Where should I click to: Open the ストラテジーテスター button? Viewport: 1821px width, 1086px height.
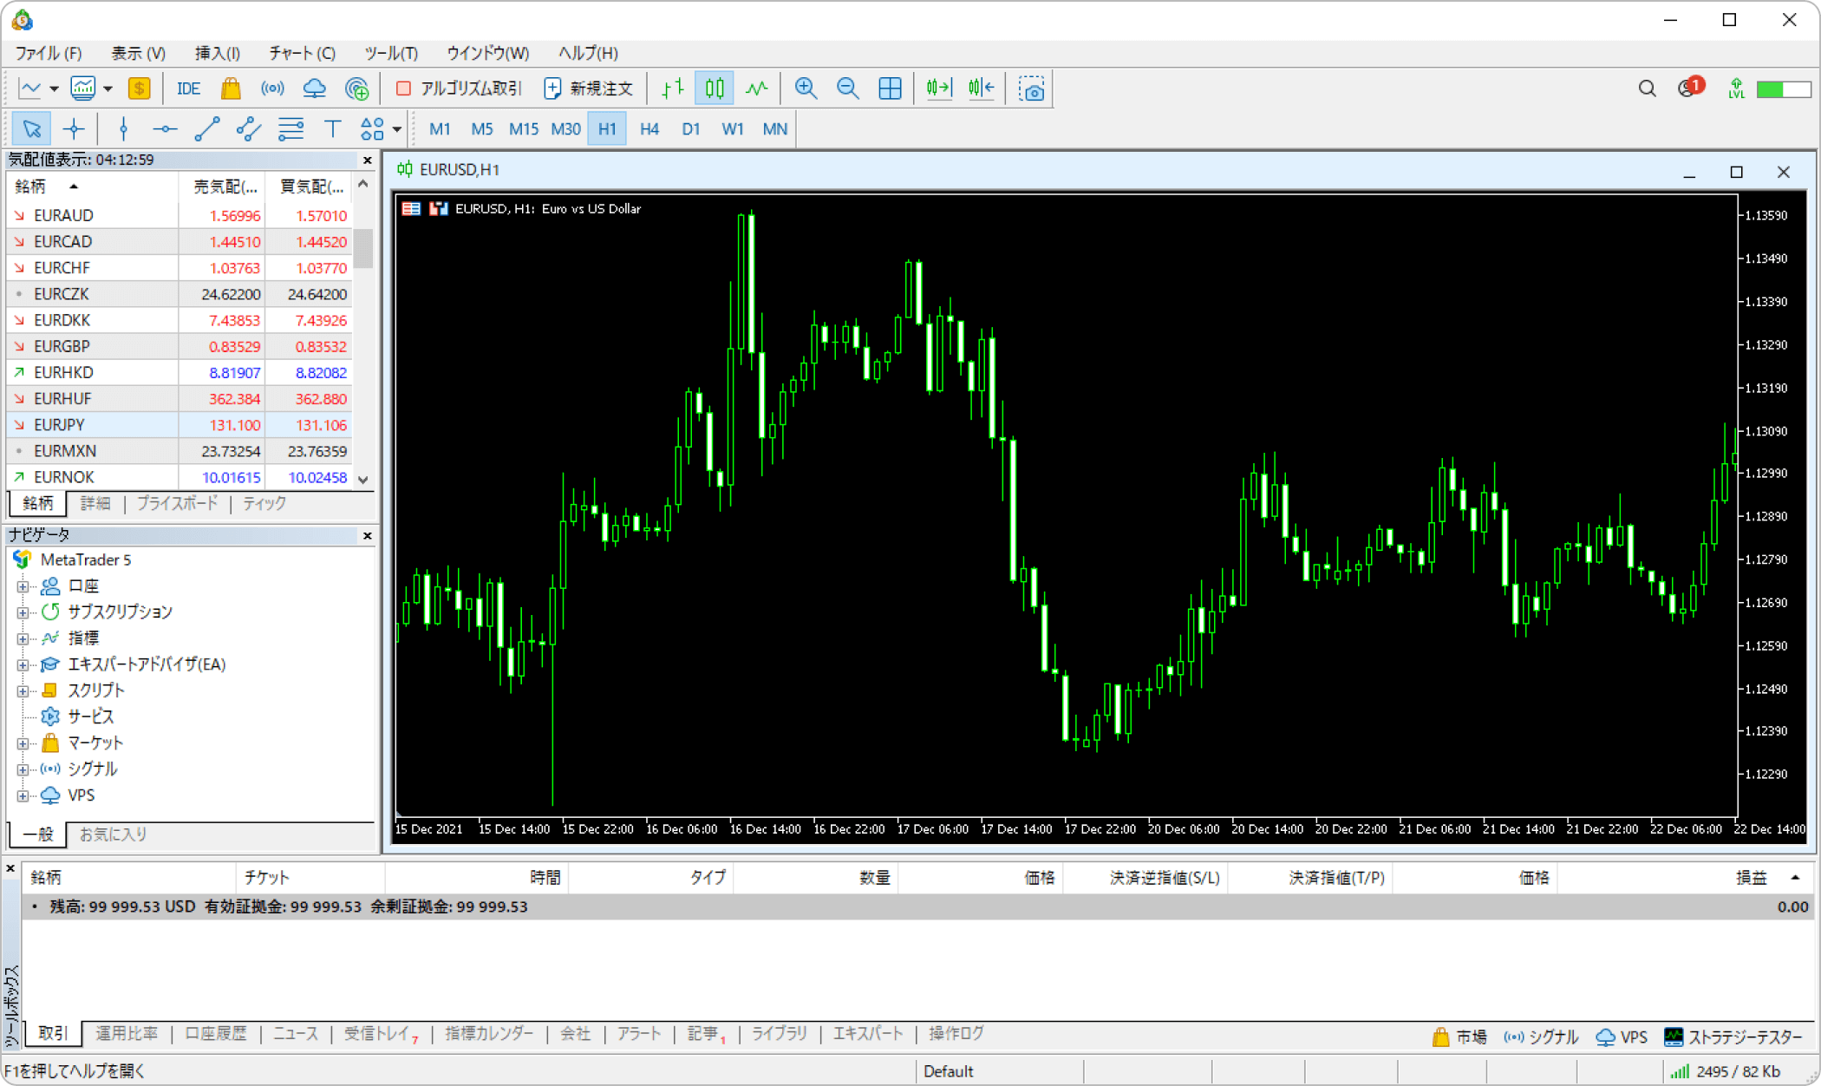tap(1734, 1037)
